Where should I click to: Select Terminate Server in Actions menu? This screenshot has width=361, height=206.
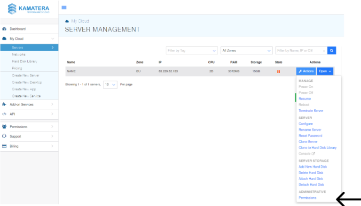tap(311, 111)
